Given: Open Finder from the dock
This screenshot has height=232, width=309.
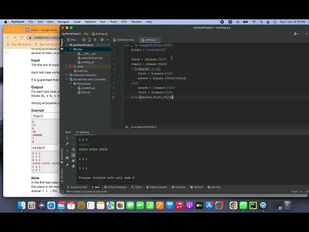Looking at the screenshot, I should 22,206.
